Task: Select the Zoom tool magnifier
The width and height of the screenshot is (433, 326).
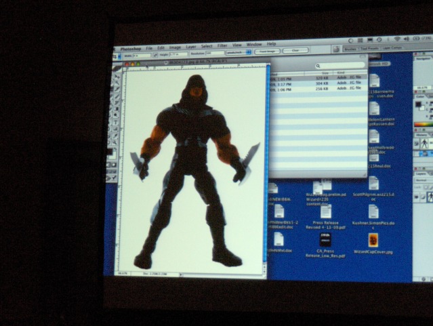Action: click(x=115, y=142)
